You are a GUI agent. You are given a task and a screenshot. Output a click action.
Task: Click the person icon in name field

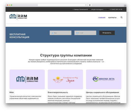pyautogui.click(x=52, y=33)
